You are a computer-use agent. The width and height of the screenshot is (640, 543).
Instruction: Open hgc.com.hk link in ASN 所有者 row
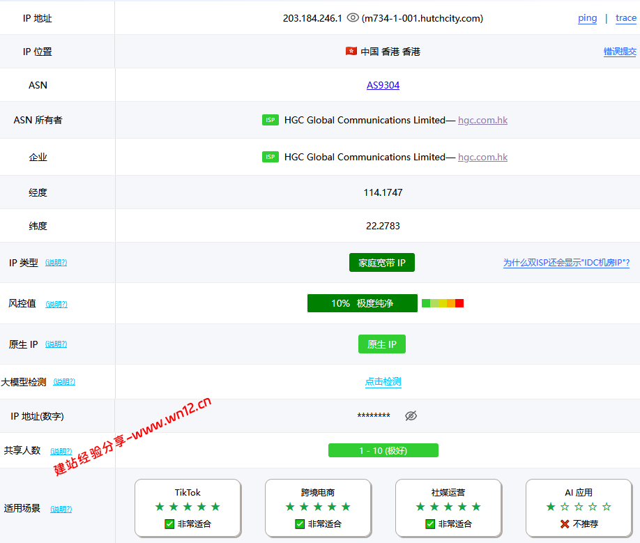coord(482,121)
